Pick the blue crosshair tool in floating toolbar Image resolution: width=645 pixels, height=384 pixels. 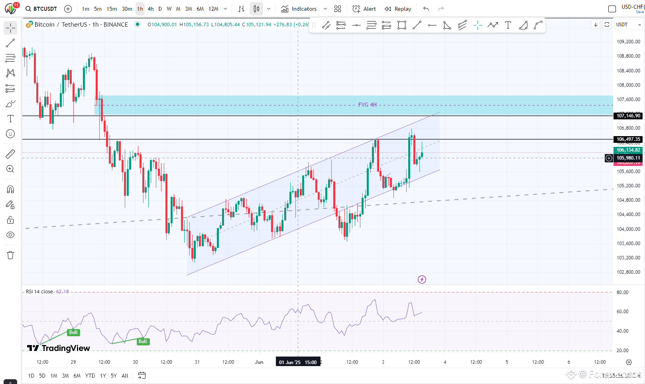tap(478, 25)
